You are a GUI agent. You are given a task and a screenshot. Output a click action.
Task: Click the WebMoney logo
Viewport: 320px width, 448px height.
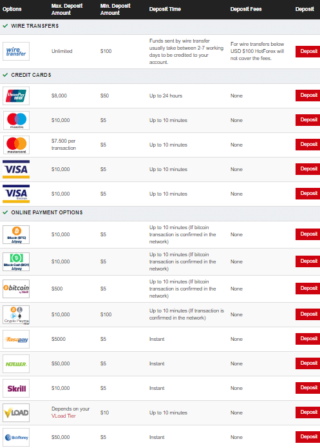16,438
